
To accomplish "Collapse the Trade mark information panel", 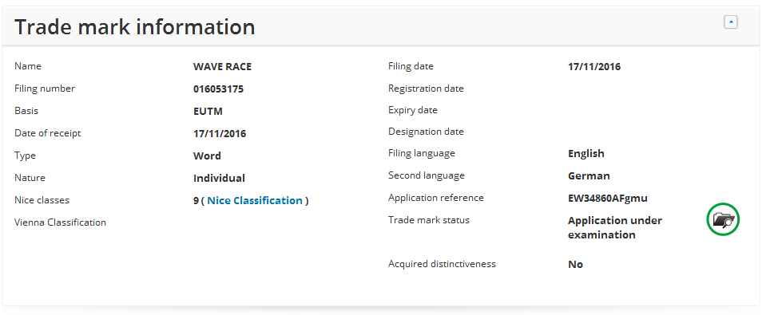I will pos(731,22).
